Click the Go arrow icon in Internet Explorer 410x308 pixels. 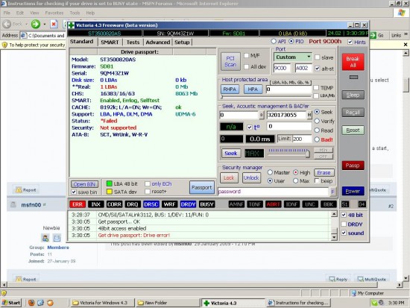coord(373,35)
